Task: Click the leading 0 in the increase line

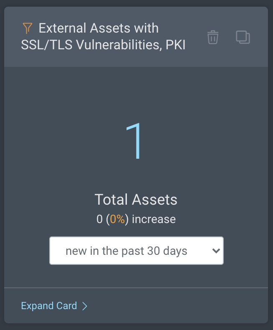Action: [x=99, y=219]
